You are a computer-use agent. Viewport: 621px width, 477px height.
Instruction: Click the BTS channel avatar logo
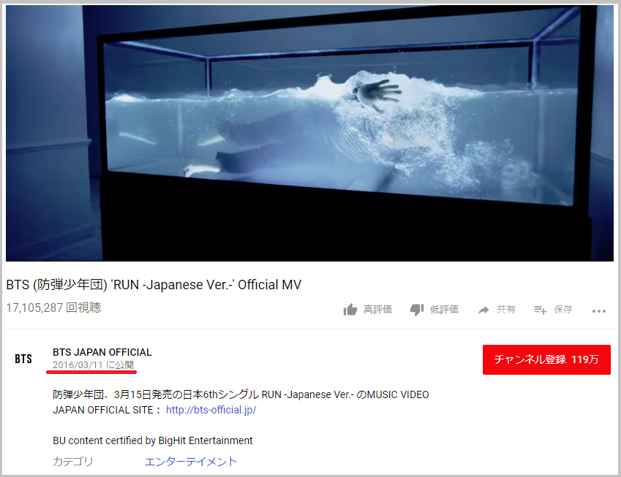click(23, 359)
